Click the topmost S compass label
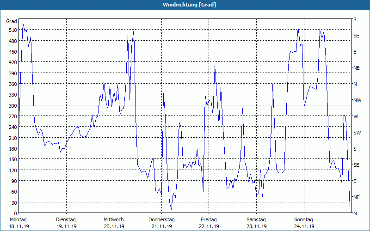 [x=355, y=19]
